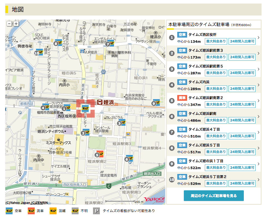This screenshot has width=267, height=220.
Task: Select タイムズ姪浜5丁目第2 parking name
Action: click(x=207, y=177)
